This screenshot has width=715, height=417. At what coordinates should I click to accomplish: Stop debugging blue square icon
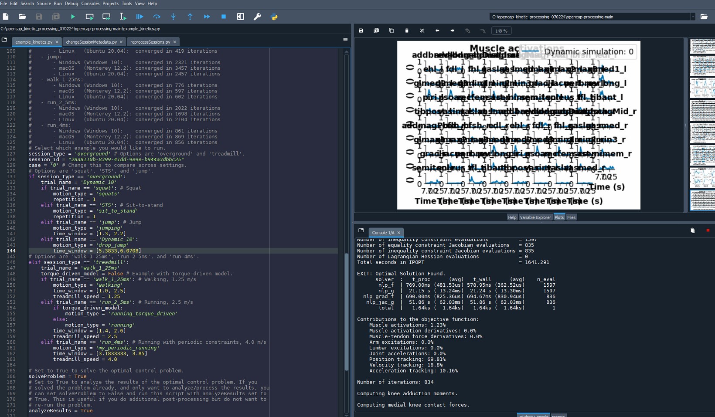[x=224, y=17]
